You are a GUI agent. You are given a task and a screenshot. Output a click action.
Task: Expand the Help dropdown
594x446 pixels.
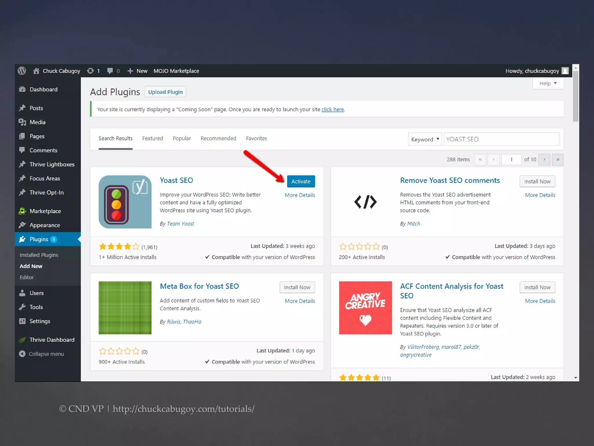click(x=548, y=83)
